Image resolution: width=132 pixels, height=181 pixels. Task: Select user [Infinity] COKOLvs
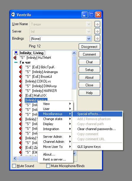[x=38, y=81]
